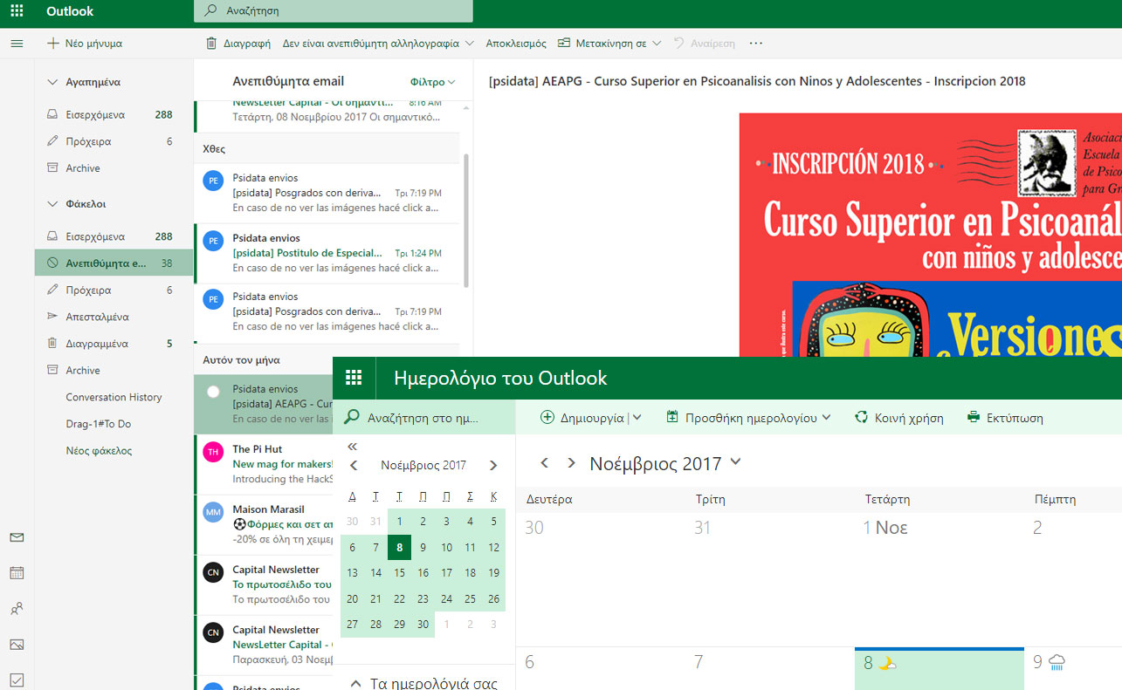
Task: Open Postitulo de Especial message at 1:24 PM
Action: [x=328, y=253]
